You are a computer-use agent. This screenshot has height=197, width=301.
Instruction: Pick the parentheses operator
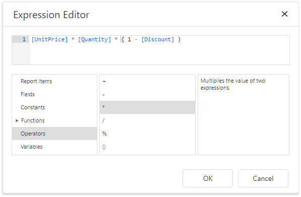coord(147,147)
